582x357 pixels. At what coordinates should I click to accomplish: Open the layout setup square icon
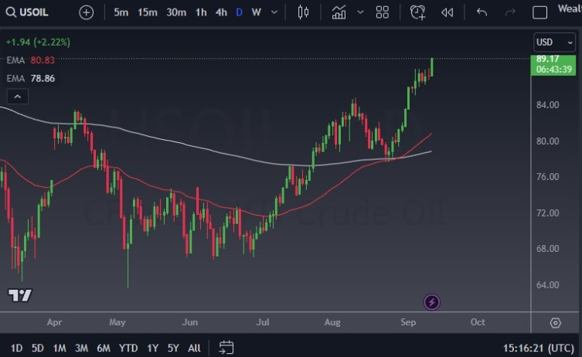pyautogui.click(x=540, y=12)
